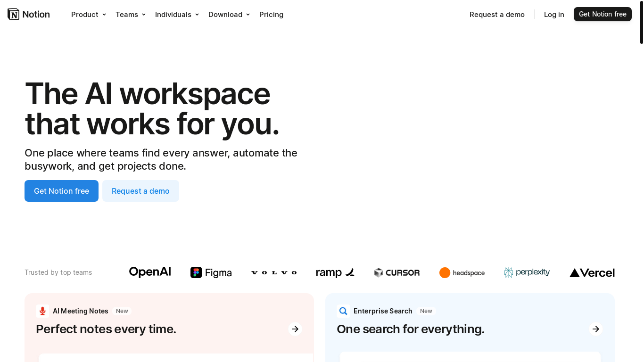Click the page's vertical scrollbar thumb
This screenshot has height=362, width=644.
[642, 22]
